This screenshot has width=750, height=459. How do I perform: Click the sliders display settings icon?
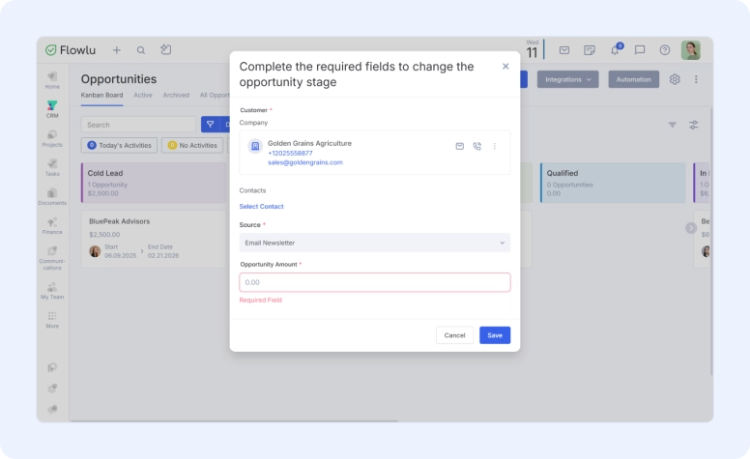(x=694, y=125)
